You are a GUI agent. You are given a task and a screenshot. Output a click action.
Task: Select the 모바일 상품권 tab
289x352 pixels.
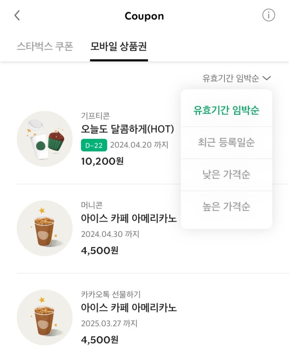coord(119,47)
